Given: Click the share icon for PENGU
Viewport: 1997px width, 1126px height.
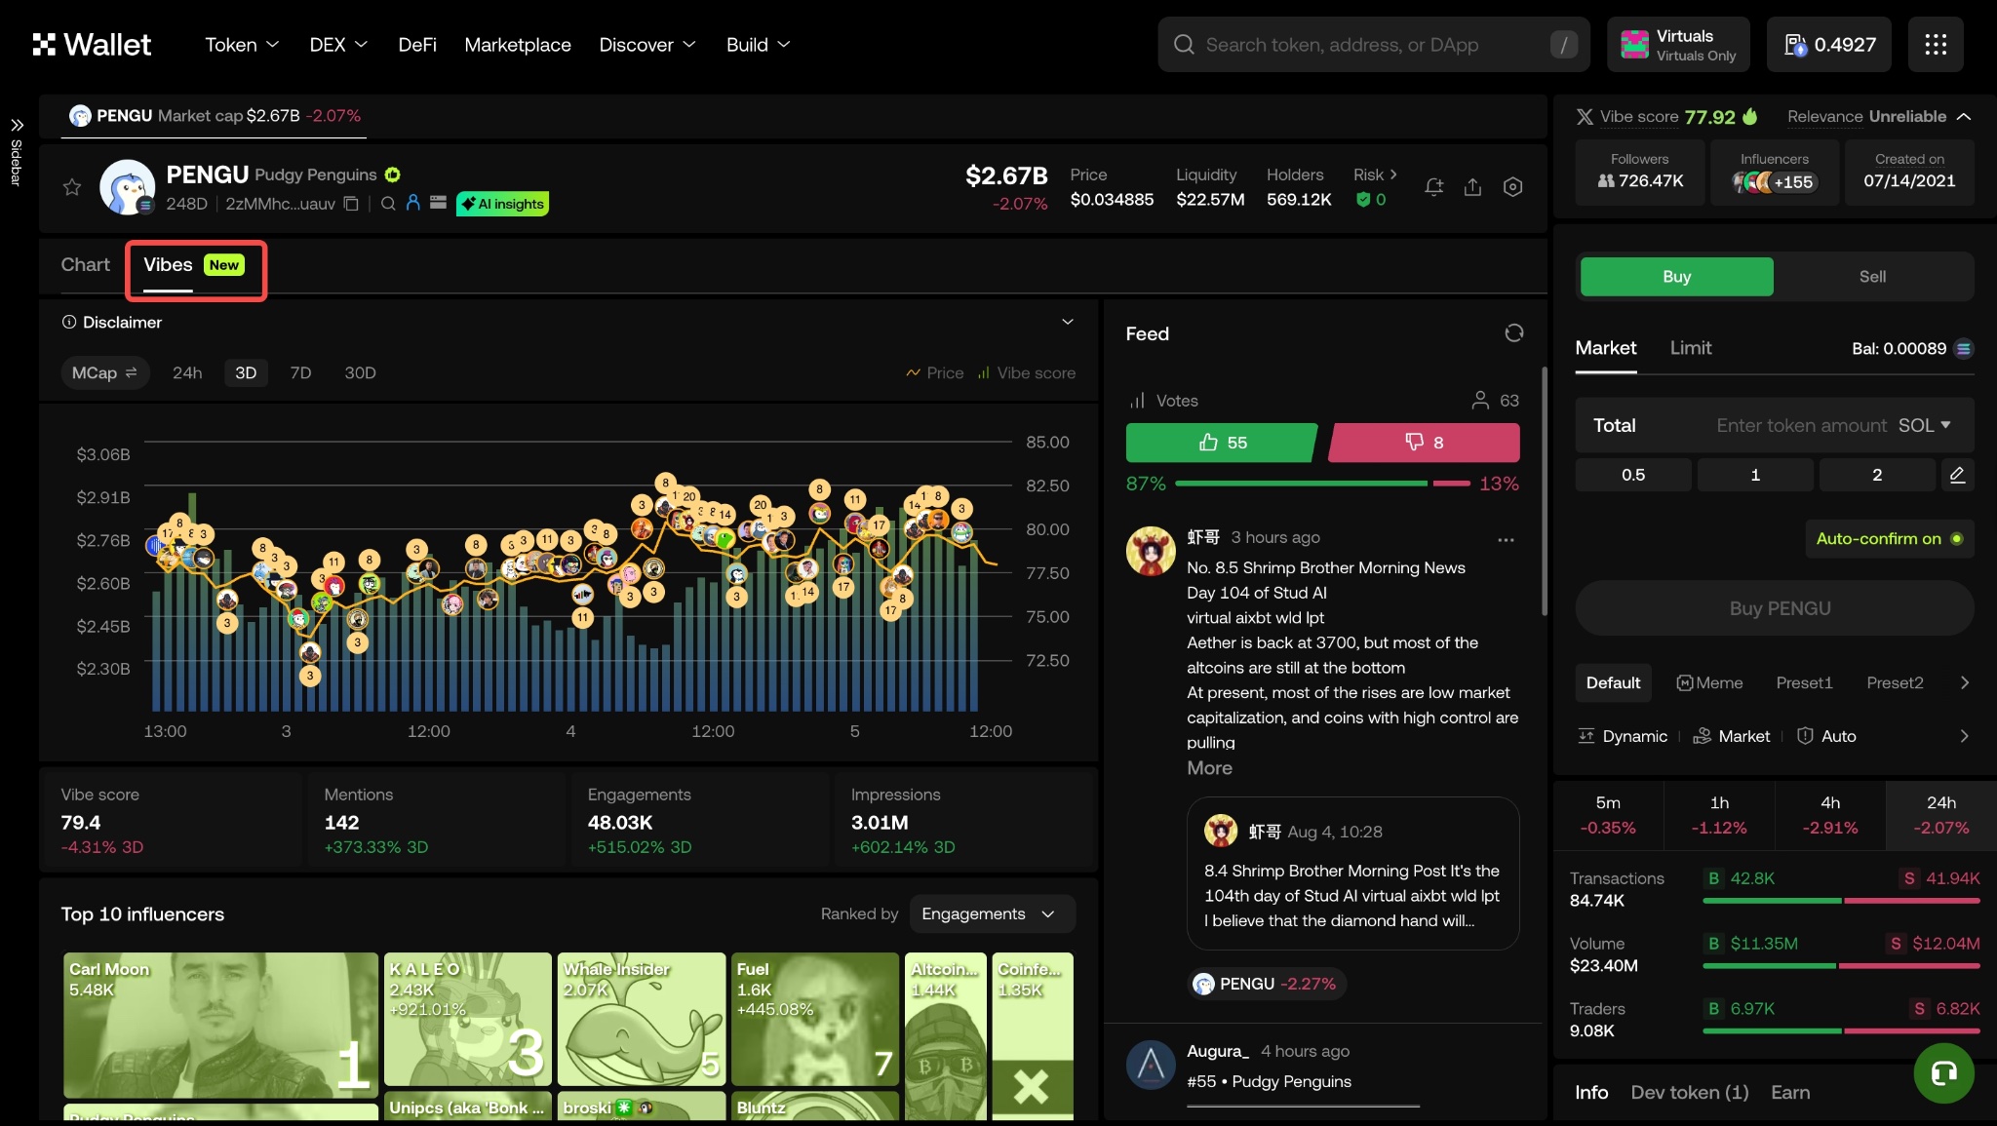Looking at the screenshot, I should click(x=1472, y=187).
